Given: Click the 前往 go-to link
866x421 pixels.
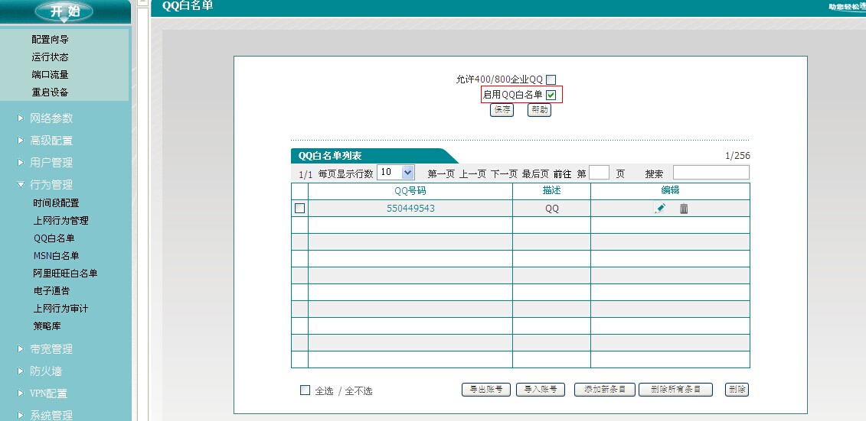Looking at the screenshot, I should click(x=562, y=174).
